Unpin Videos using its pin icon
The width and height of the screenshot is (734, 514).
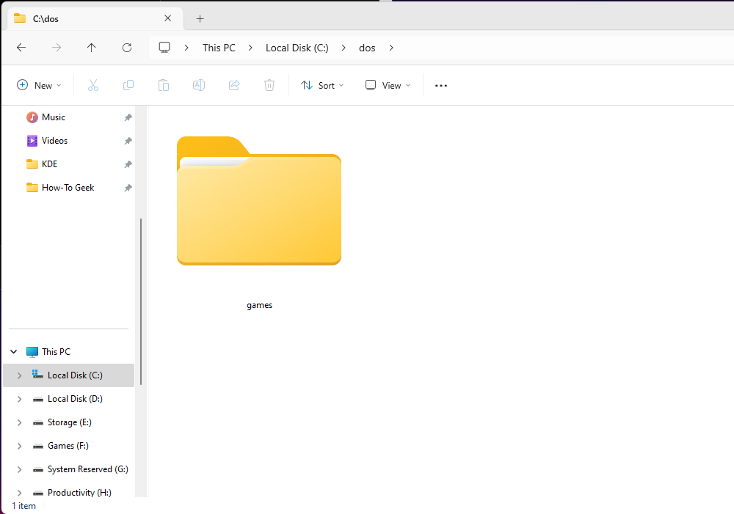(128, 141)
